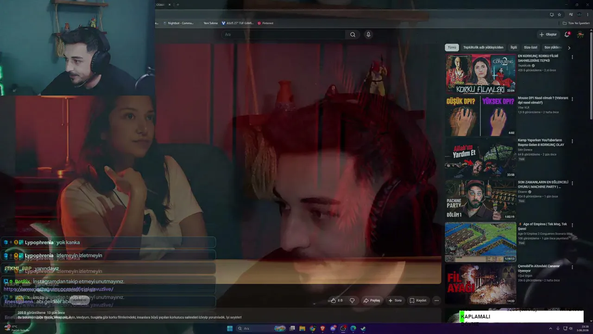Open YouTube notifications bell
The image size is (593, 334).
[567, 34]
